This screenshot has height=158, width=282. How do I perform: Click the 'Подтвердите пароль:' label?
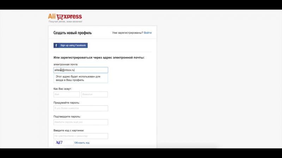pos(67,117)
